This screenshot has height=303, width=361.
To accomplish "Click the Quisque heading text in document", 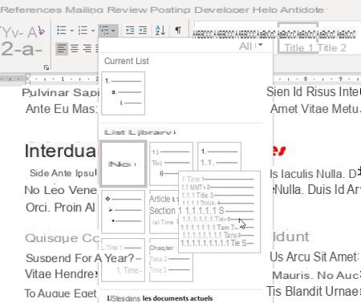I will [x=62, y=238].
